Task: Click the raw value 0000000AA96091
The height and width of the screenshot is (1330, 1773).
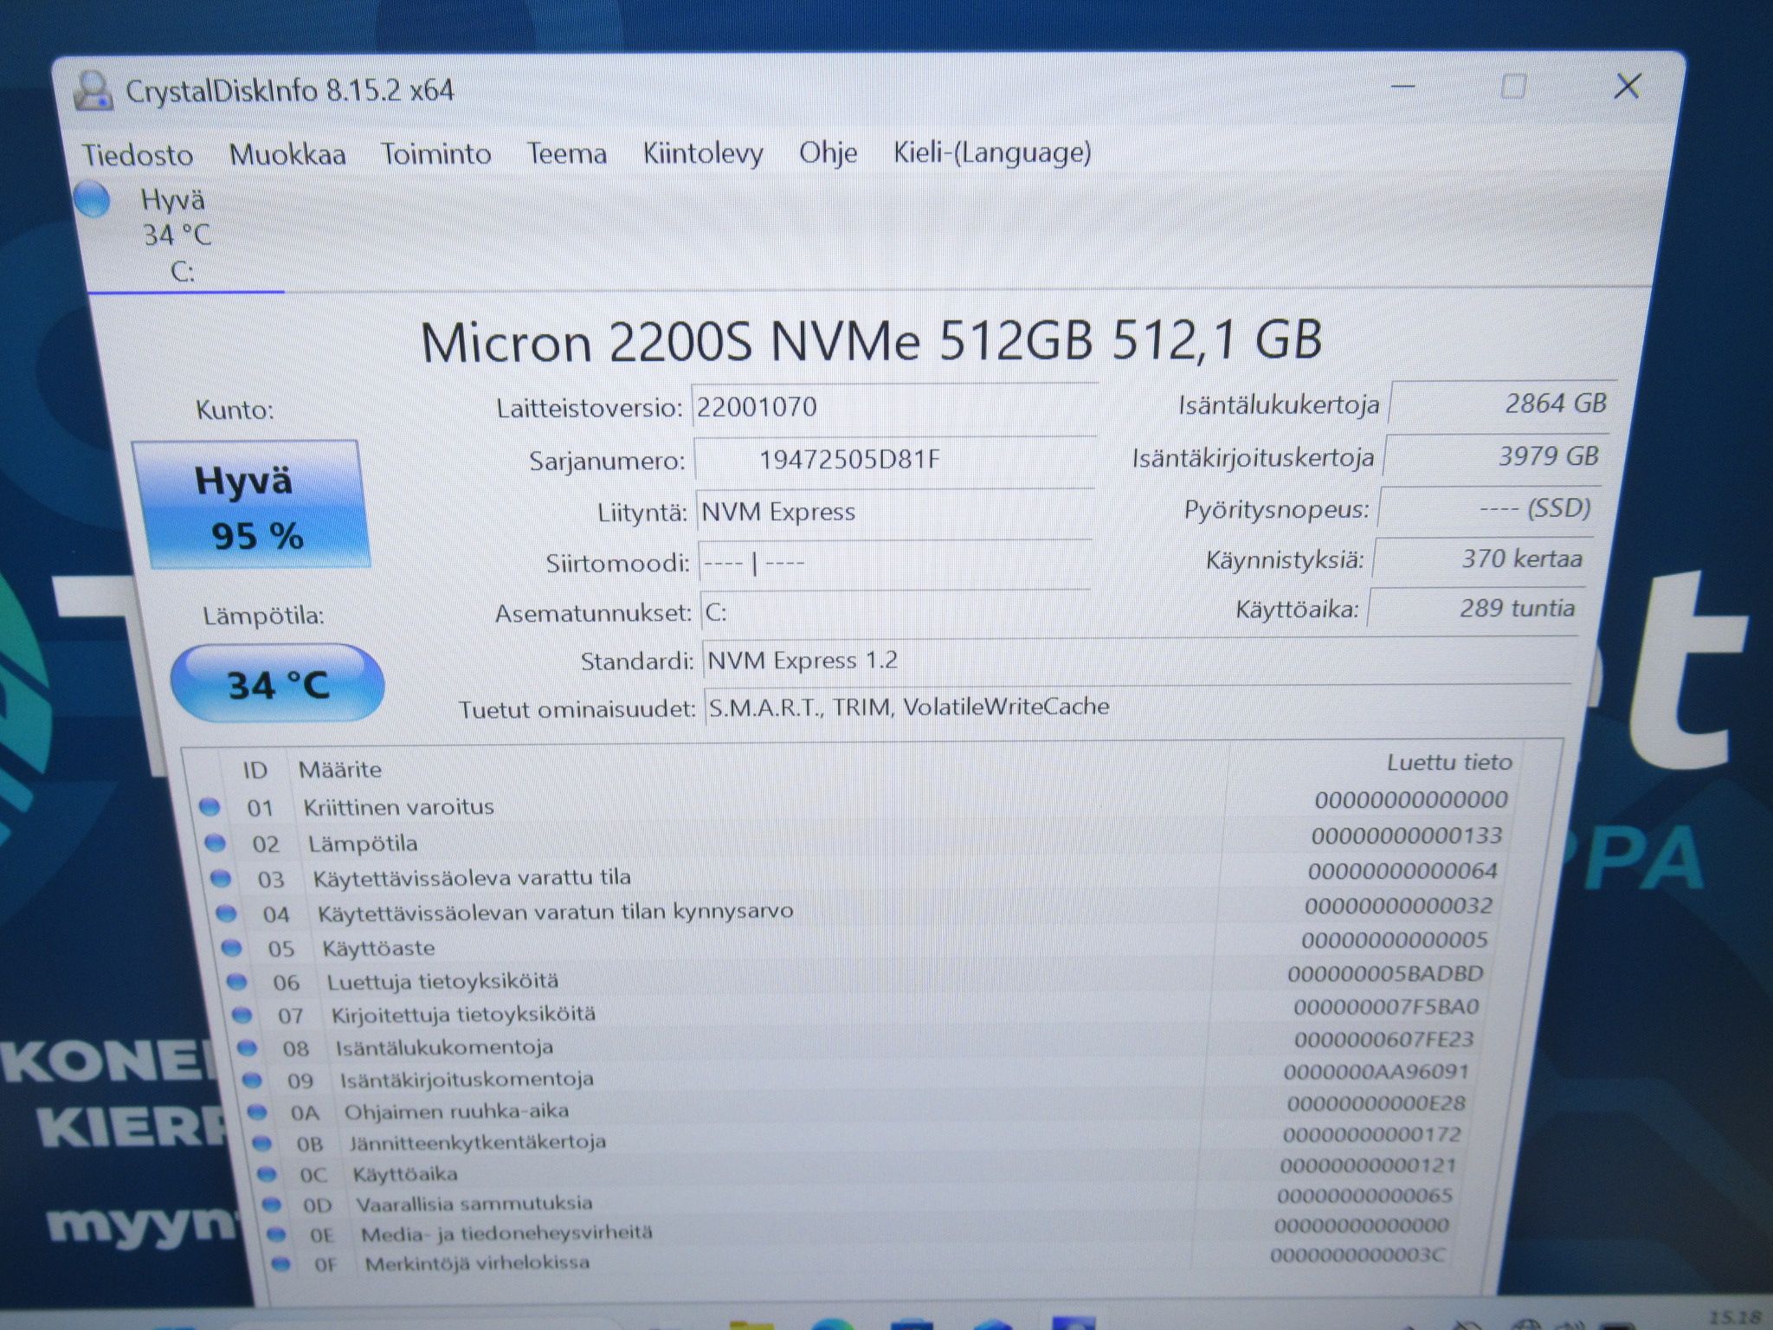Action: pos(1376,1071)
